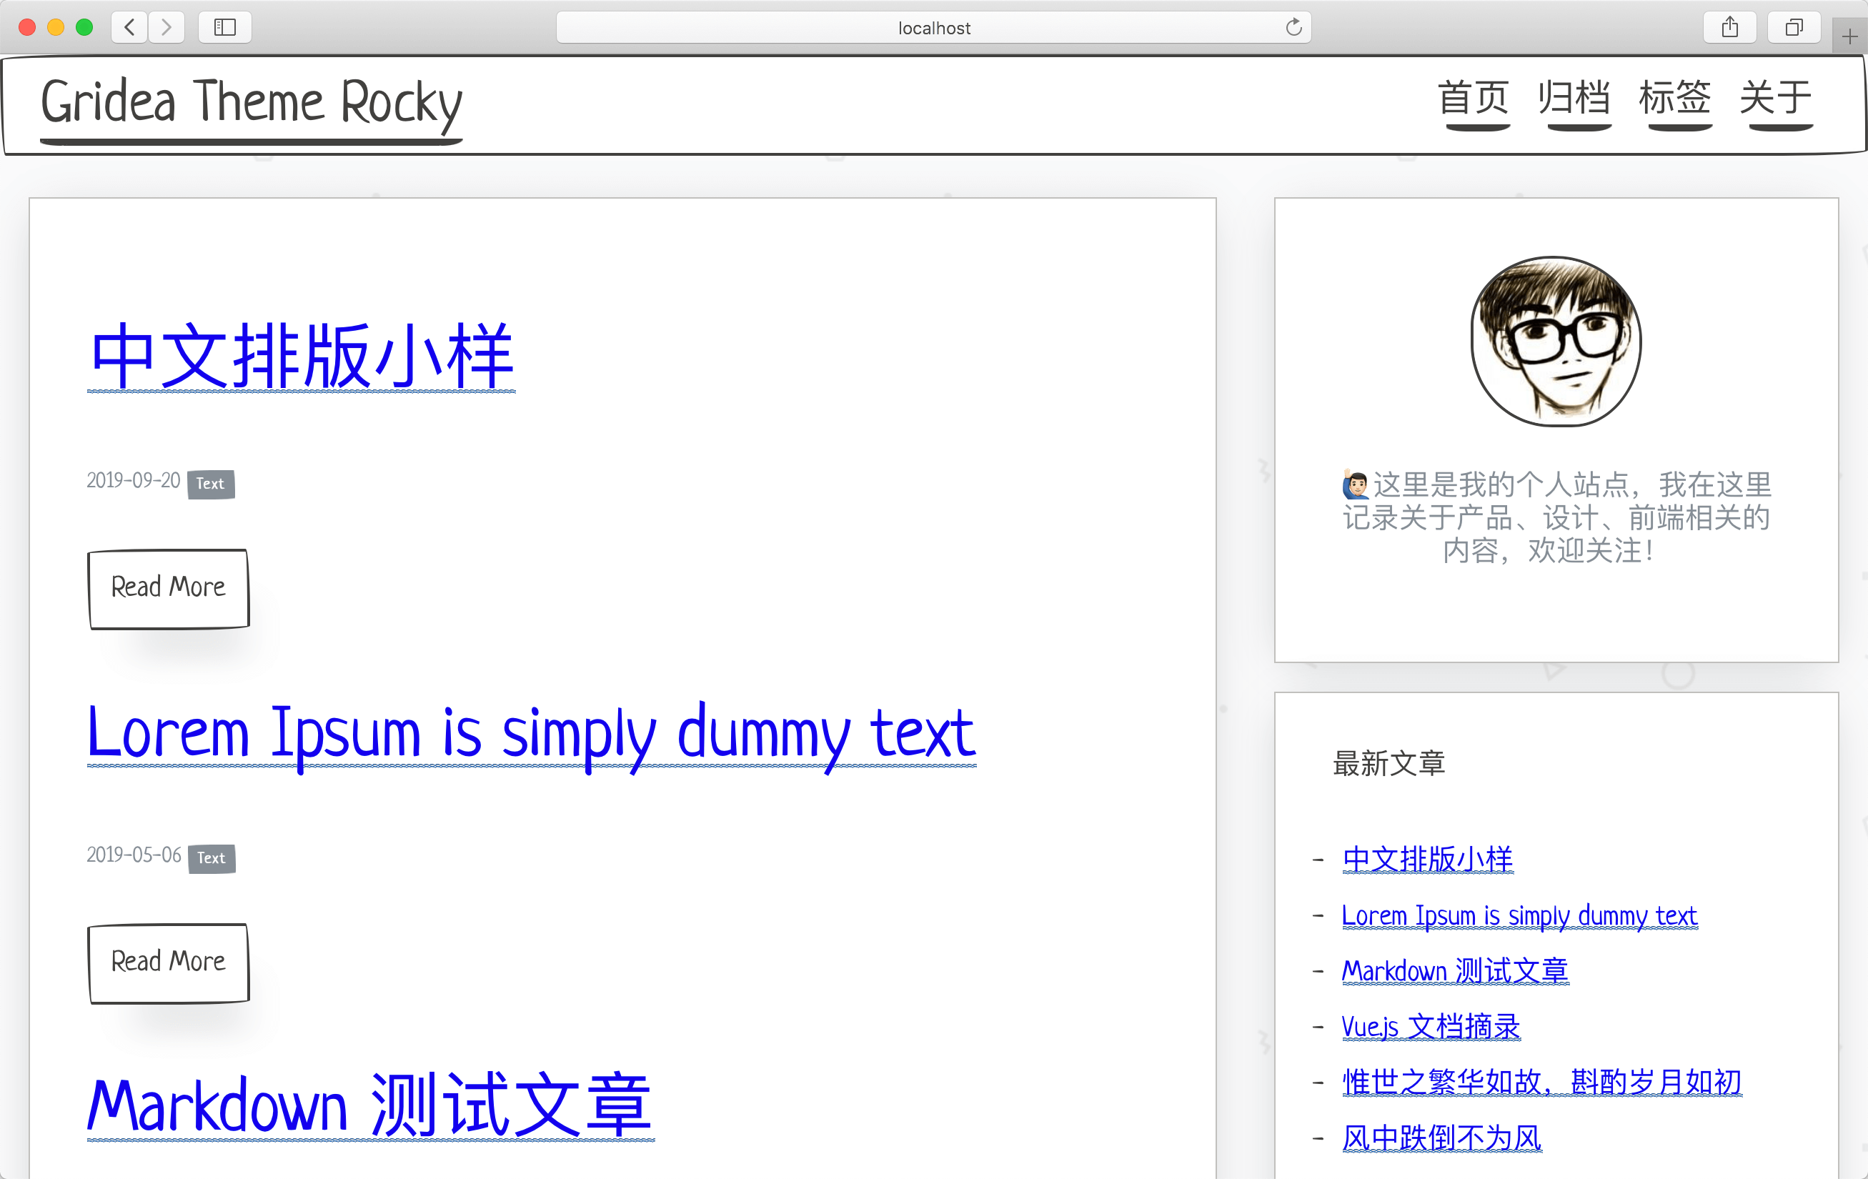Image resolution: width=1868 pixels, height=1179 pixels.
Task: Open 风中跌倒不为风 in the sidebar list
Action: [x=1441, y=1139]
